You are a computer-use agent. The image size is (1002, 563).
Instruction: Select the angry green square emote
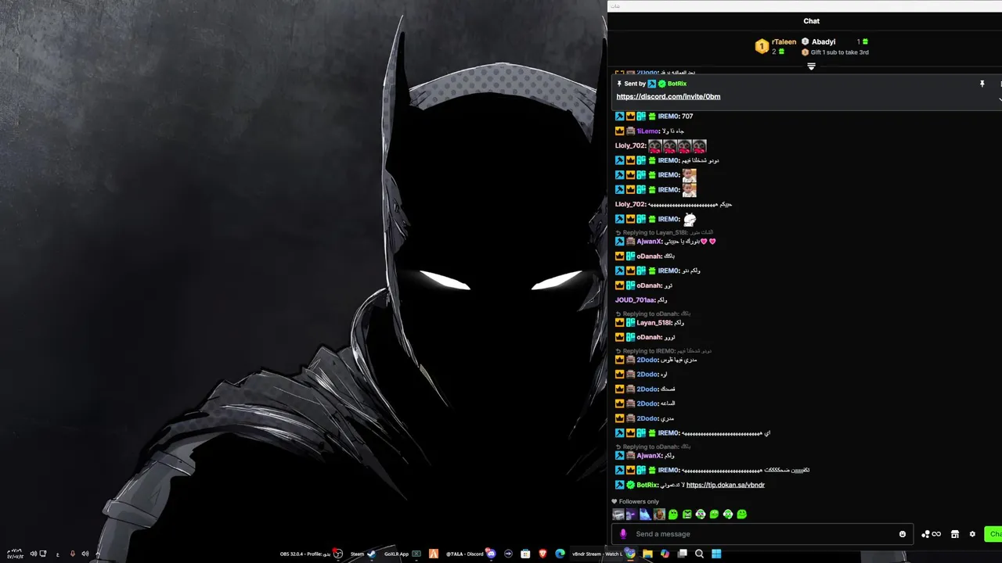tap(687, 515)
